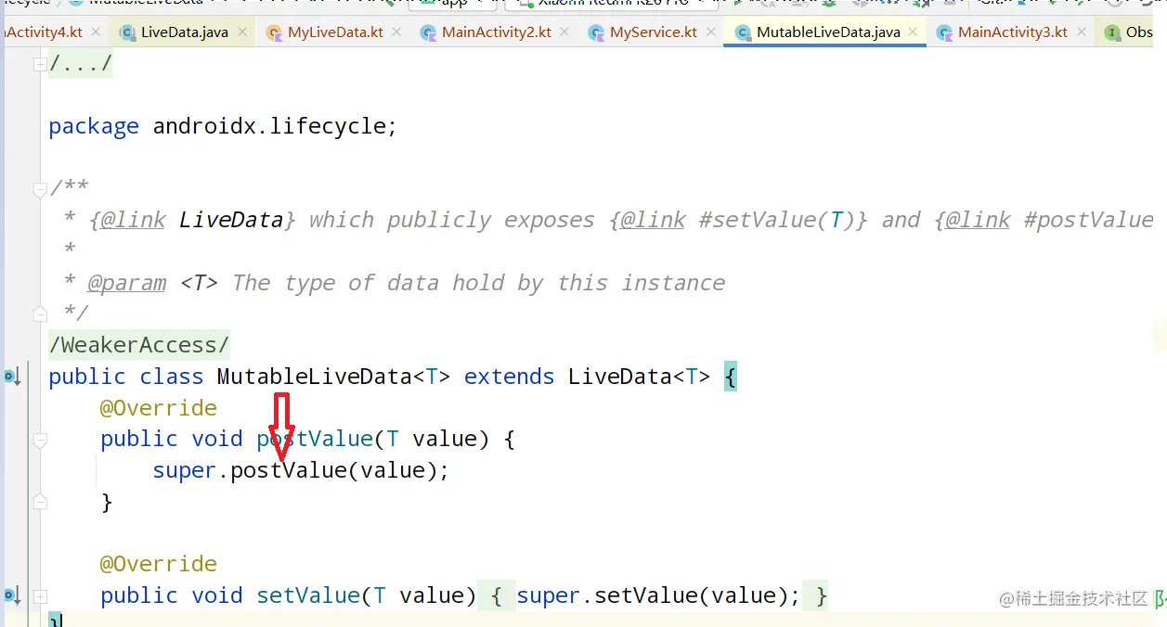Screen dimensions: 1167x627
Task: Open the MyLiveData.kt tab
Action: [335, 32]
